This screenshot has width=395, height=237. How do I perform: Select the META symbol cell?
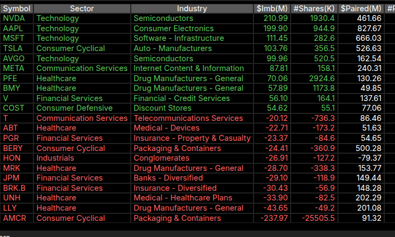coord(17,68)
